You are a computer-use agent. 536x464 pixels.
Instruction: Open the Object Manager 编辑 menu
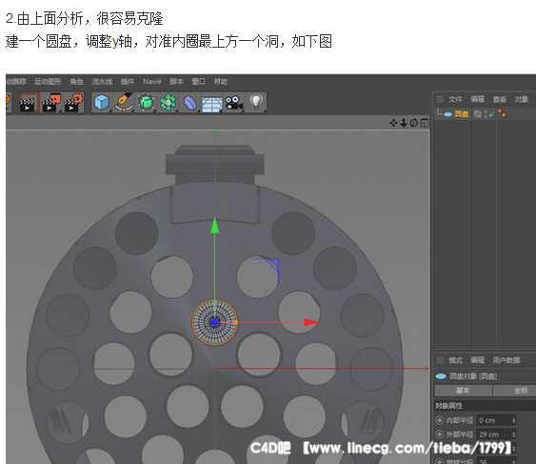478,99
